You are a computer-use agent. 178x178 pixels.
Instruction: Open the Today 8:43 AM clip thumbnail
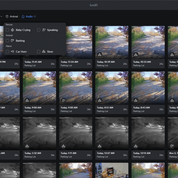coord(148,88)
